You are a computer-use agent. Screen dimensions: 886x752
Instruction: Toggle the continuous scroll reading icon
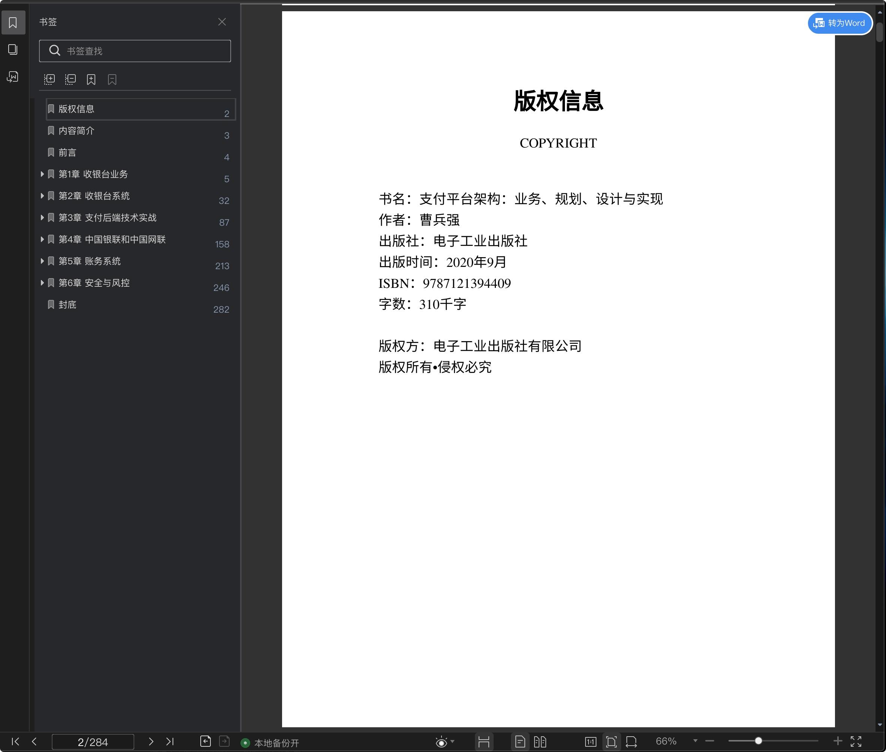484,742
